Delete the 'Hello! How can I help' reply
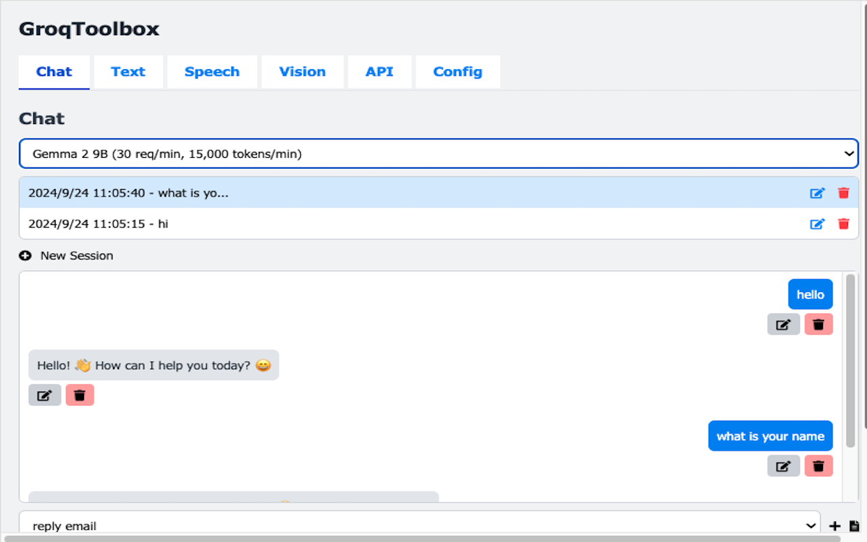Image resolution: width=867 pixels, height=542 pixels. 80,395
